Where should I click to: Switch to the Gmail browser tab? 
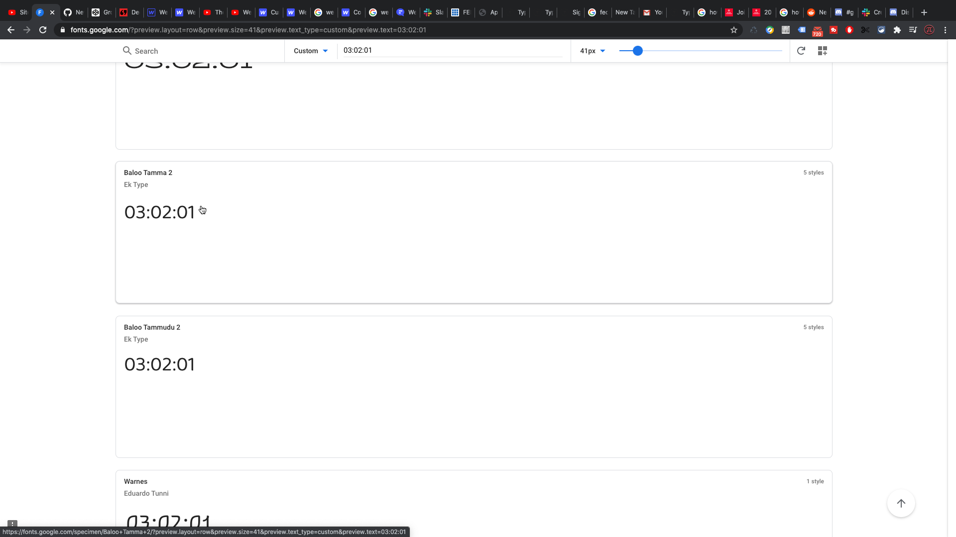(652, 12)
